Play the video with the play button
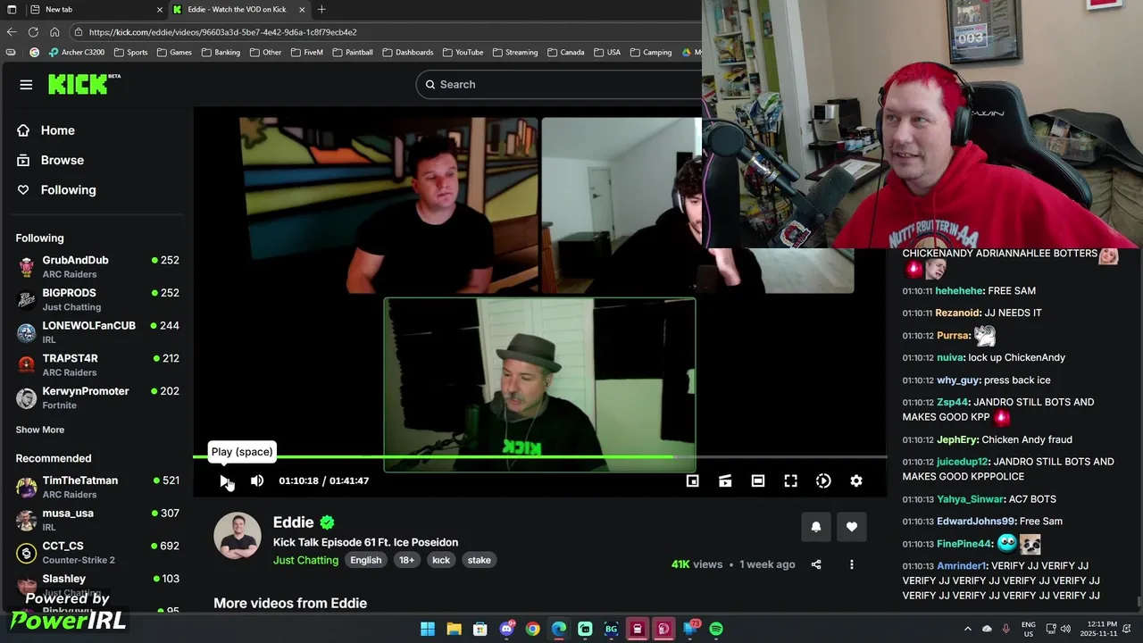The image size is (1143, 643). tap(224, 480)
